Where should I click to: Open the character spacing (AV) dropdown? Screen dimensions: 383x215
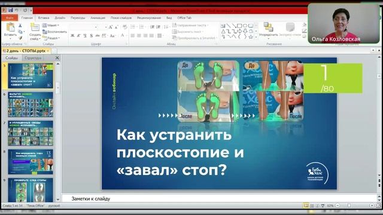click(x=104, y=36)
